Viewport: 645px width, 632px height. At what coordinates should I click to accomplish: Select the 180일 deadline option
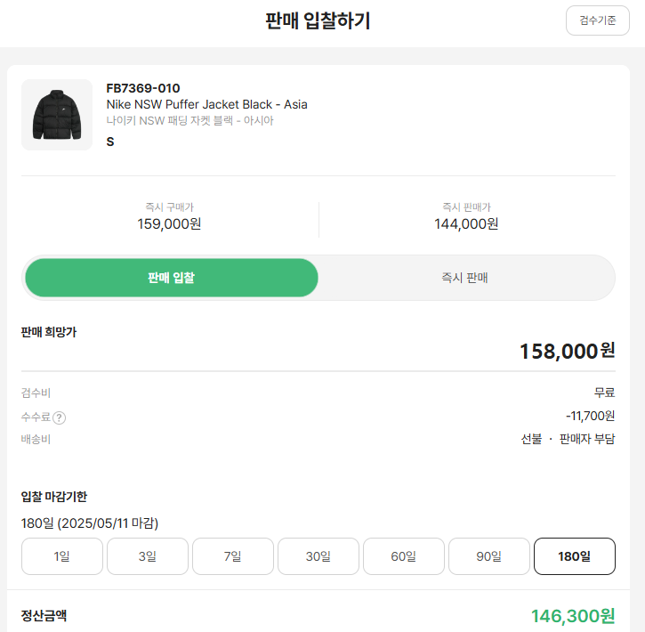click(x=574, y=556)
